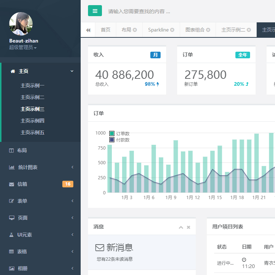
Task: Open the 信箱 sidebar menu item
Action: click(40, 184)
